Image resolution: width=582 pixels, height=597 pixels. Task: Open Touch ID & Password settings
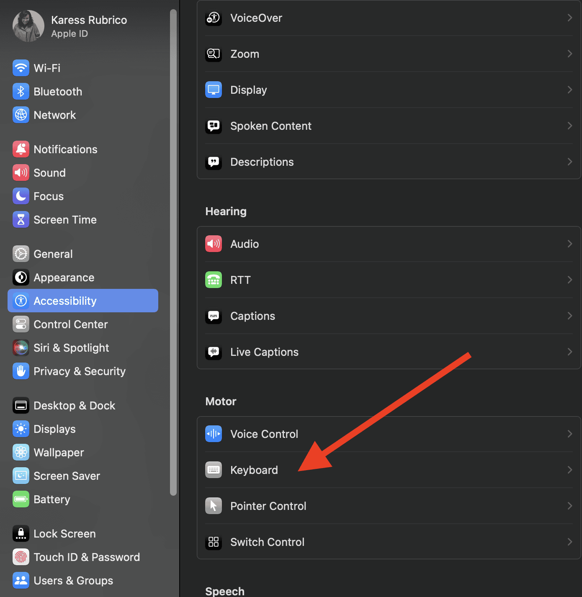[86, 557]
